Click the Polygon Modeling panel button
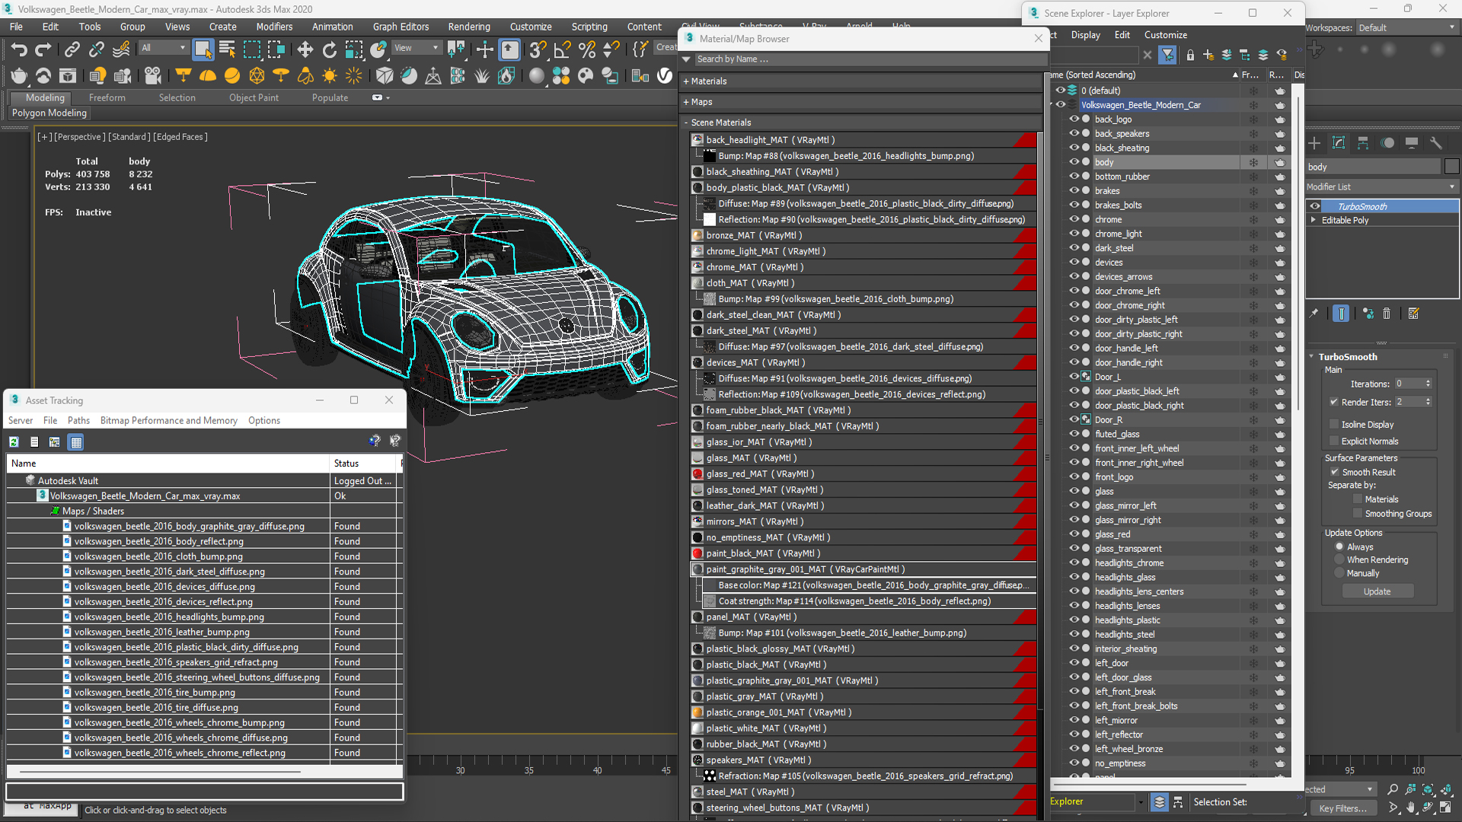The height and width of the screenshot is (822, 1462). (x=49, y=113)
